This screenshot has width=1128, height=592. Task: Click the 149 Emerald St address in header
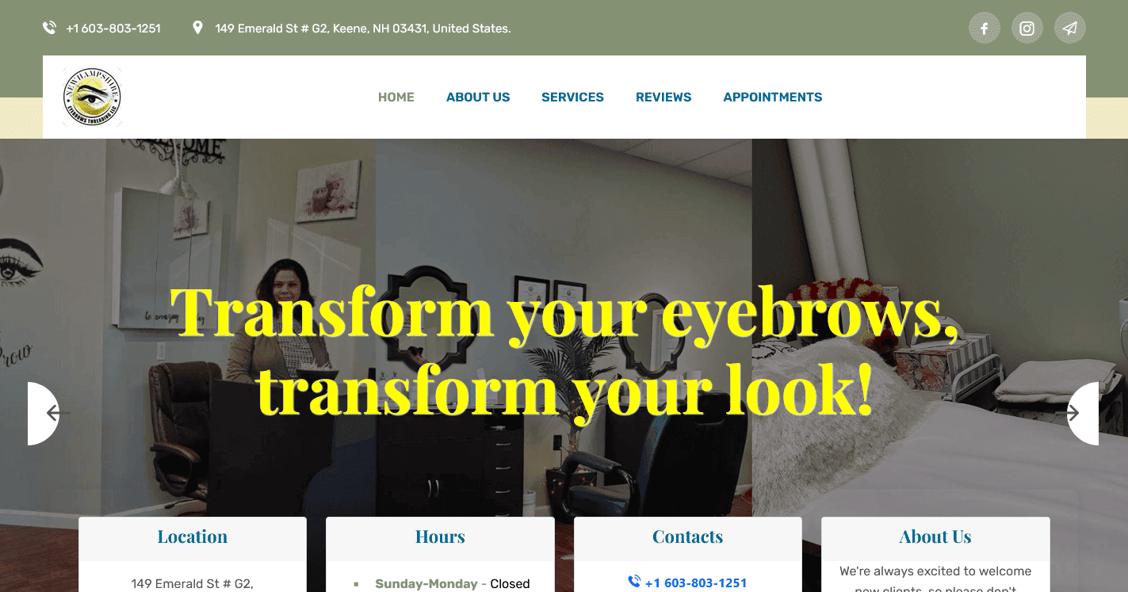363,29
